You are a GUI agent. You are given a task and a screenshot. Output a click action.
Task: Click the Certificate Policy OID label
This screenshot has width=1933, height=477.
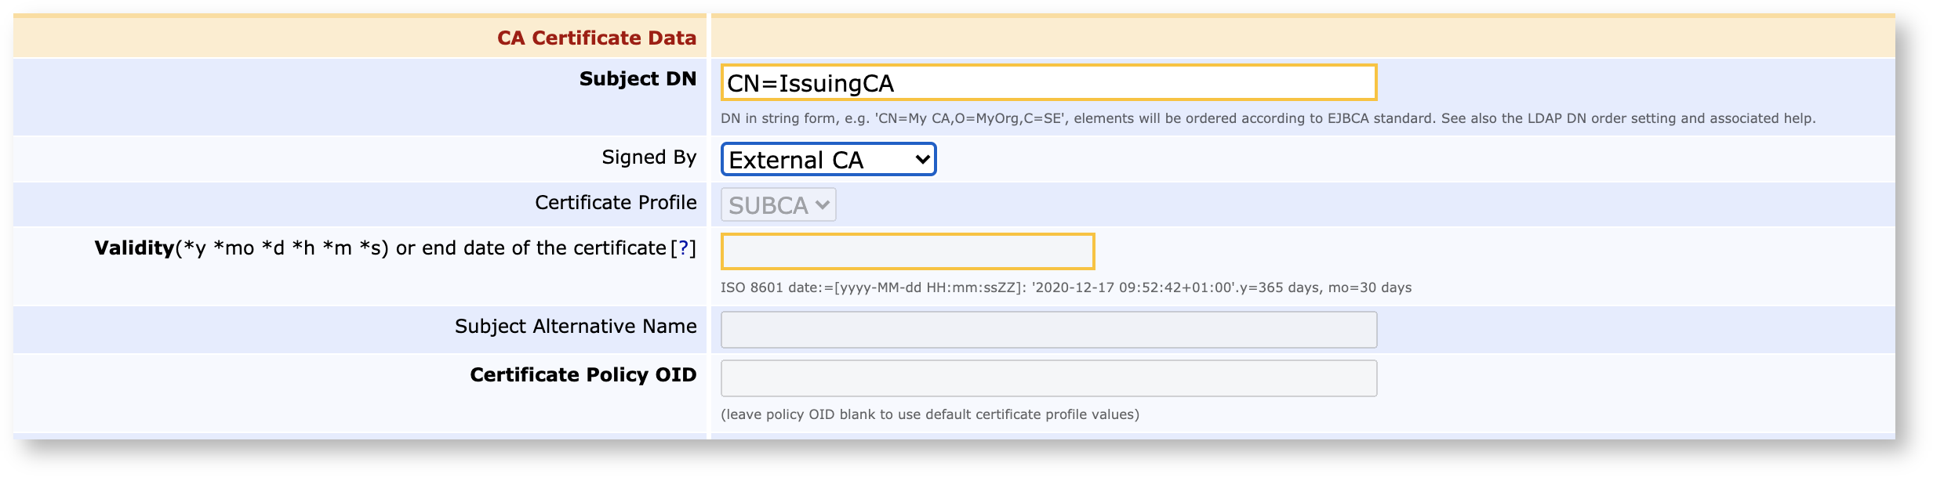(x=583, y=375)
